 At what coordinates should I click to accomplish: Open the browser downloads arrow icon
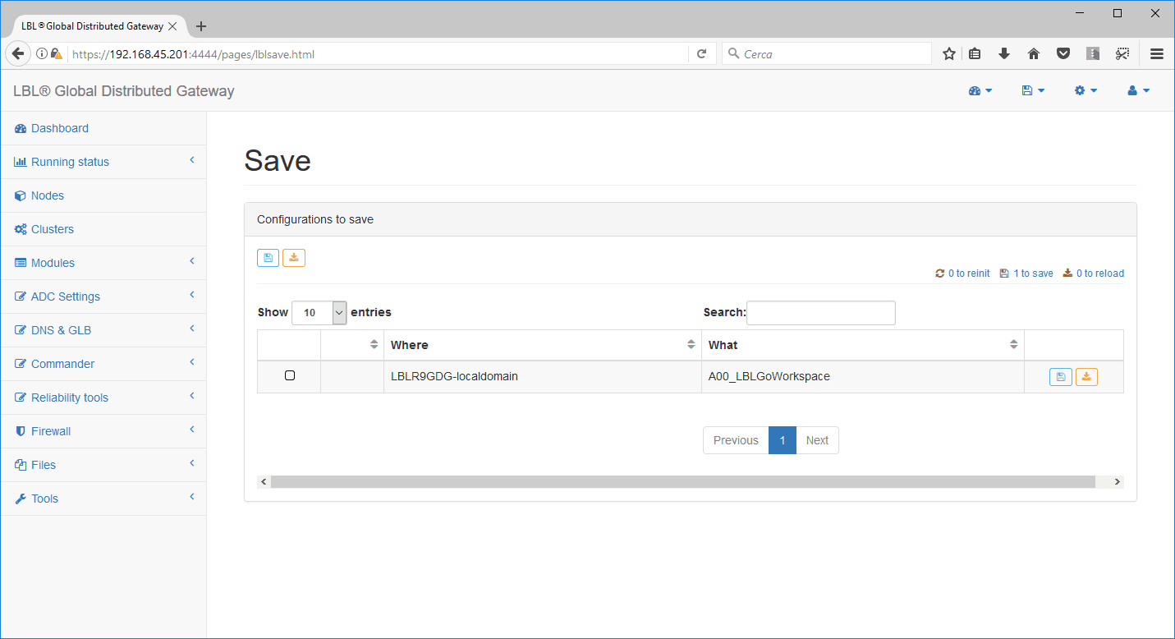[x=1003, y=54]
